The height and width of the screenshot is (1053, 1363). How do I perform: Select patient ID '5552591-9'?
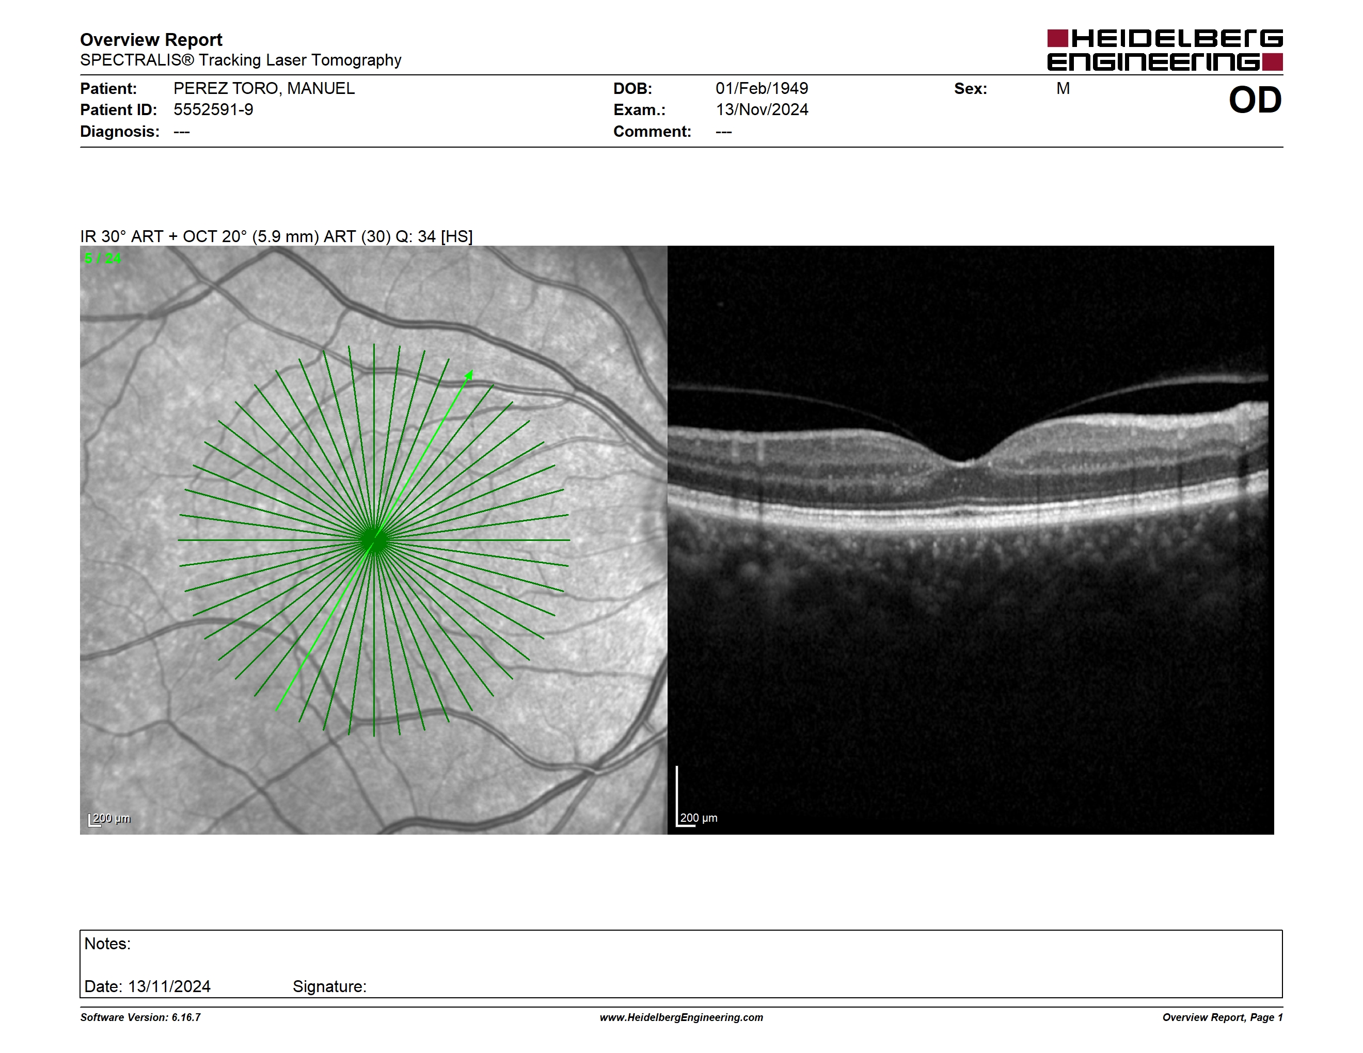[213, 110]
